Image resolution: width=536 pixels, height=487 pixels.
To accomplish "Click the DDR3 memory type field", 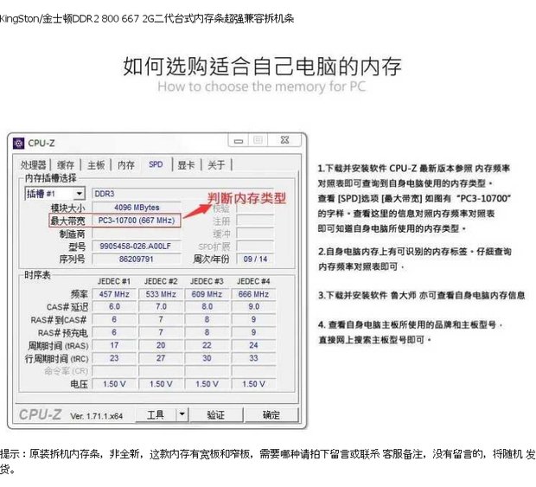I will [183, 194].
